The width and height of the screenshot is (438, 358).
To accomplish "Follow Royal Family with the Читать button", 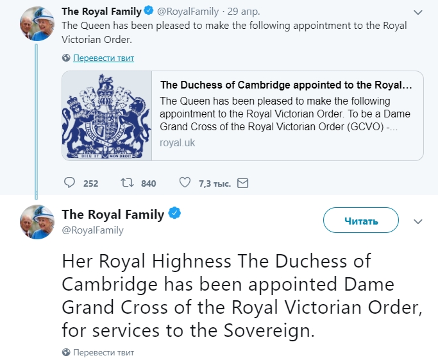I will pyautogui.click(x=360, y=221).
